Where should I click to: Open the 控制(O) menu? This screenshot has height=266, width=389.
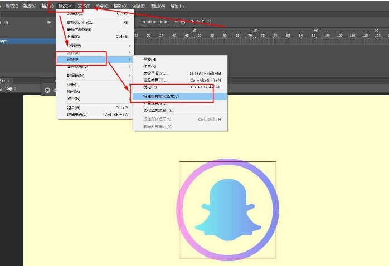coord(120,6)
